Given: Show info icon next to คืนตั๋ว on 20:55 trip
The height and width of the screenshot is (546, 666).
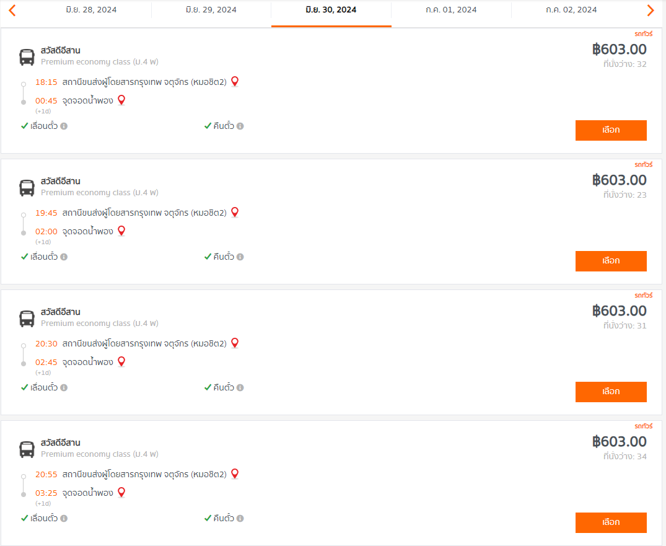Looking at the screenshot, I should pyautogui.click(x=240, y=518).
